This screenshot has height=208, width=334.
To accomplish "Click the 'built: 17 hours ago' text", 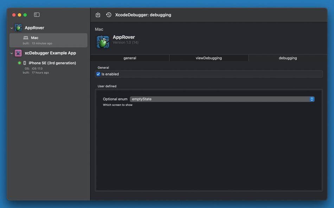I will point(36,72).
